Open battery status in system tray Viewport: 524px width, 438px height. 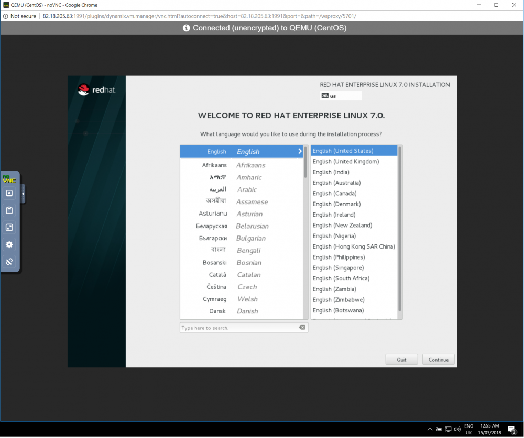439,429
